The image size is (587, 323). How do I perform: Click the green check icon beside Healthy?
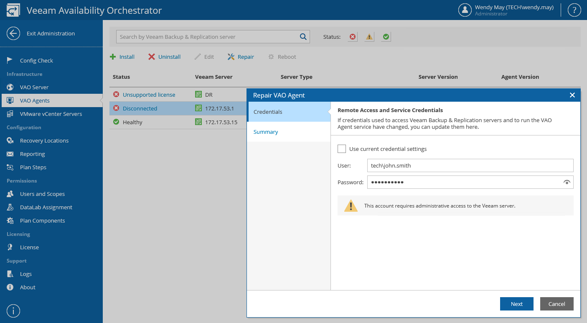coord(116,122)
